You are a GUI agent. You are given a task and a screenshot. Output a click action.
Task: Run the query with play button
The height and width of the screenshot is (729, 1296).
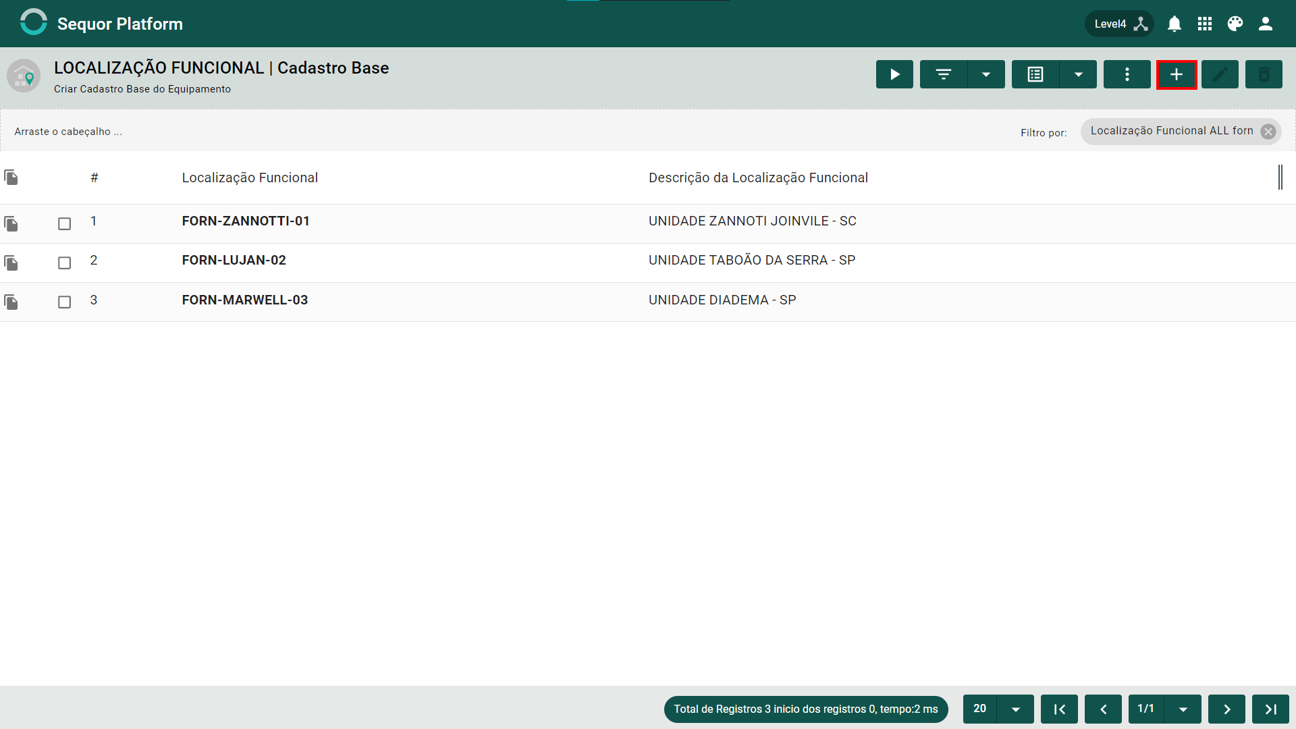tap(894, 74)
